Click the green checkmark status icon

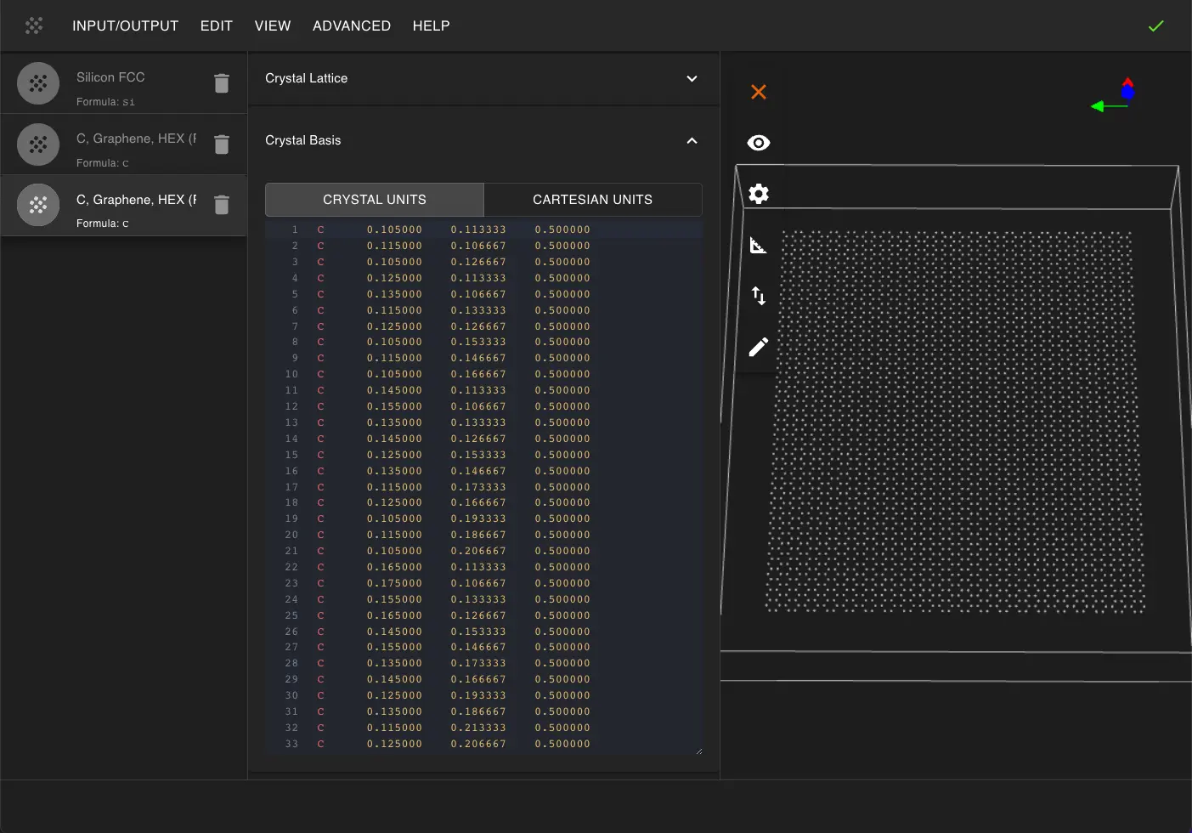[x=1155, y=26]
